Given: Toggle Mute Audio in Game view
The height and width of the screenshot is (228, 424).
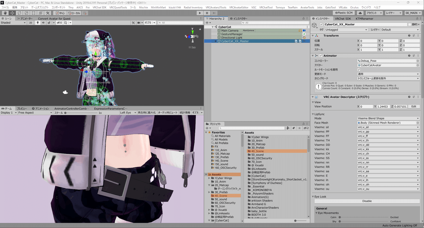Looking at the screenshot, I should point(167,113).
